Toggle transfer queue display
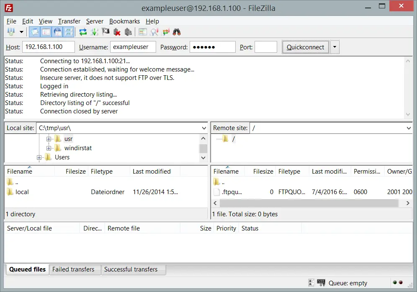This screenshot has height=292, width=417. (x=69, y=32)
